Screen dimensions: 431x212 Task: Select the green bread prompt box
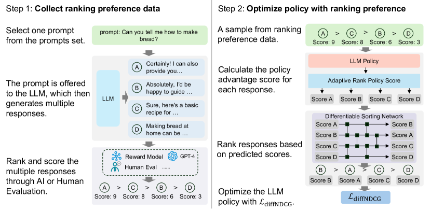pyautogui.click(x=150, y=38)
